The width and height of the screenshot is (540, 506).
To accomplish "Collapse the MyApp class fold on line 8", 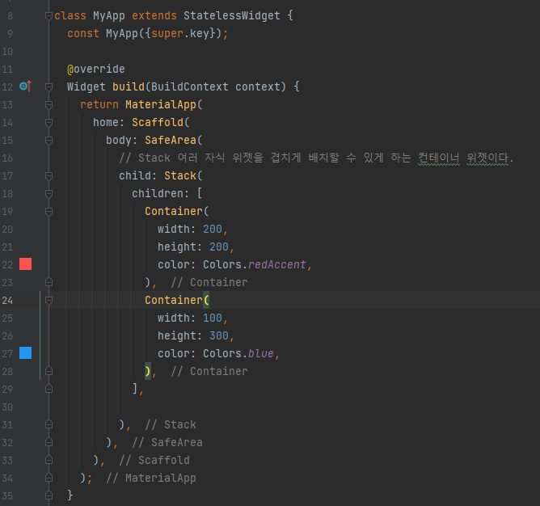I will point(49,16).
